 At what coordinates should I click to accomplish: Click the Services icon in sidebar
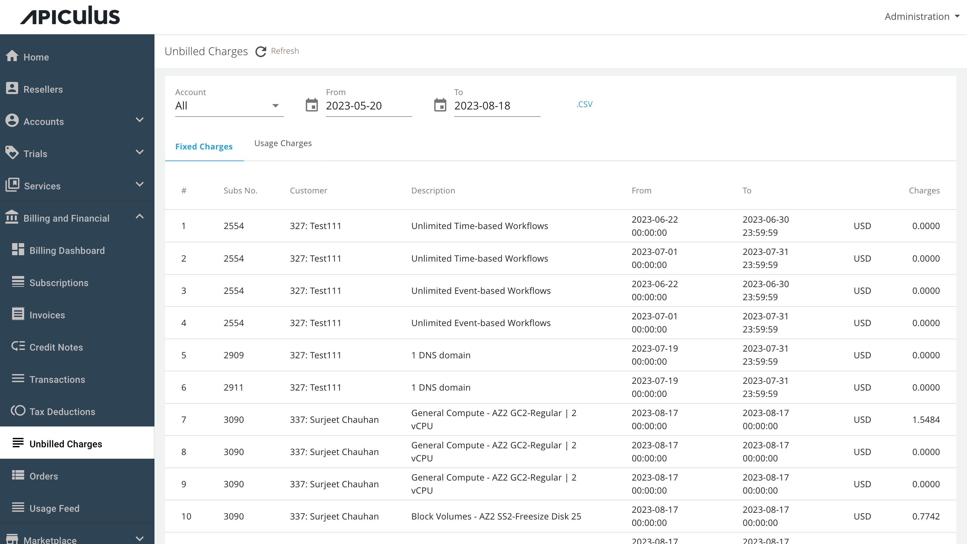point(12,185)
